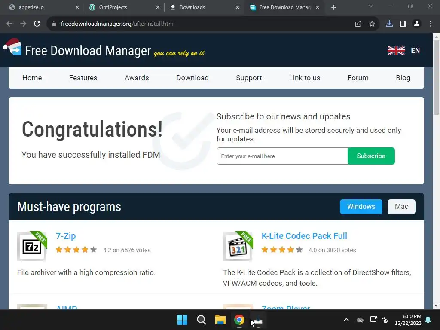Open the Features menu item

coord(83,78)
